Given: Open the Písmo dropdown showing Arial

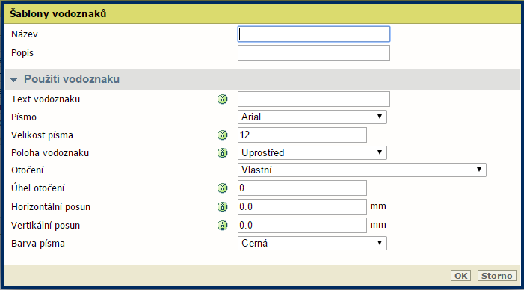Looking at the screenshot, I should pos(312,117).
